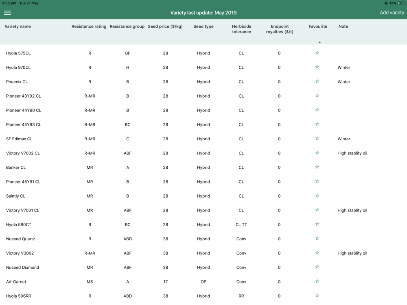Sort by Favourite column header

(318, 26)
